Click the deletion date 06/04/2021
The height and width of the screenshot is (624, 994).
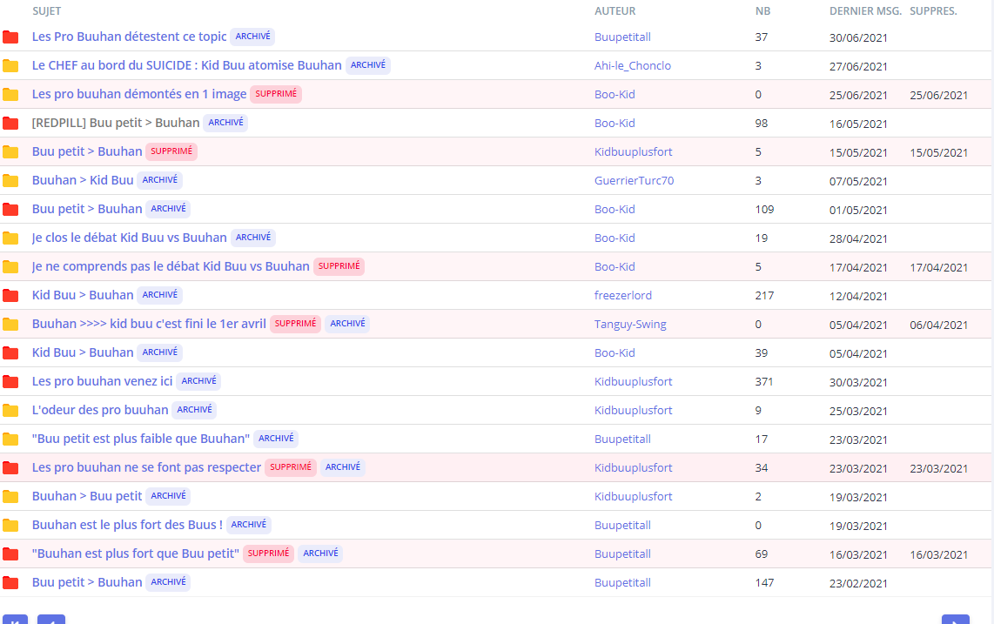pyautogui.click(x=939, y=325)
